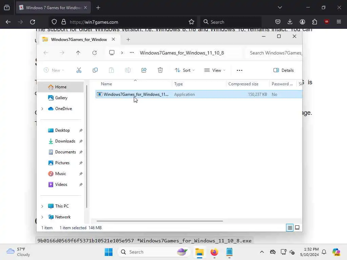Click the Rename icon in Explorer toolbar

(x=128, y=70)
